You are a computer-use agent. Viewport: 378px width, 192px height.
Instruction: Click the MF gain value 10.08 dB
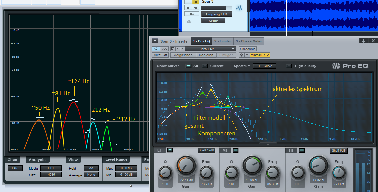tap(252, 180)
